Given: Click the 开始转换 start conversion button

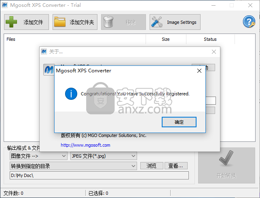Looking at the screenshot, I should point(226,165).
